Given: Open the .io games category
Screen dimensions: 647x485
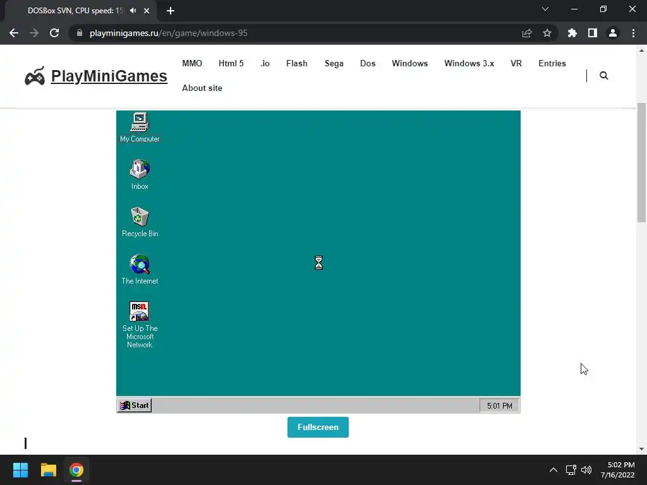Looking at the screenshot, I should [265, 64].
